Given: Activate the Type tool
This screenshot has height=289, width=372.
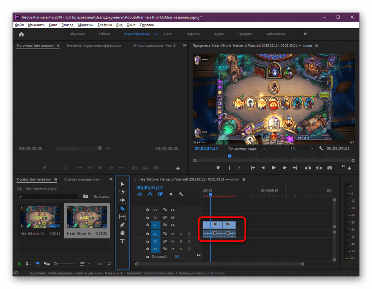Looking at the screenshot, I should pyautogui.click(x=122, y=241).
